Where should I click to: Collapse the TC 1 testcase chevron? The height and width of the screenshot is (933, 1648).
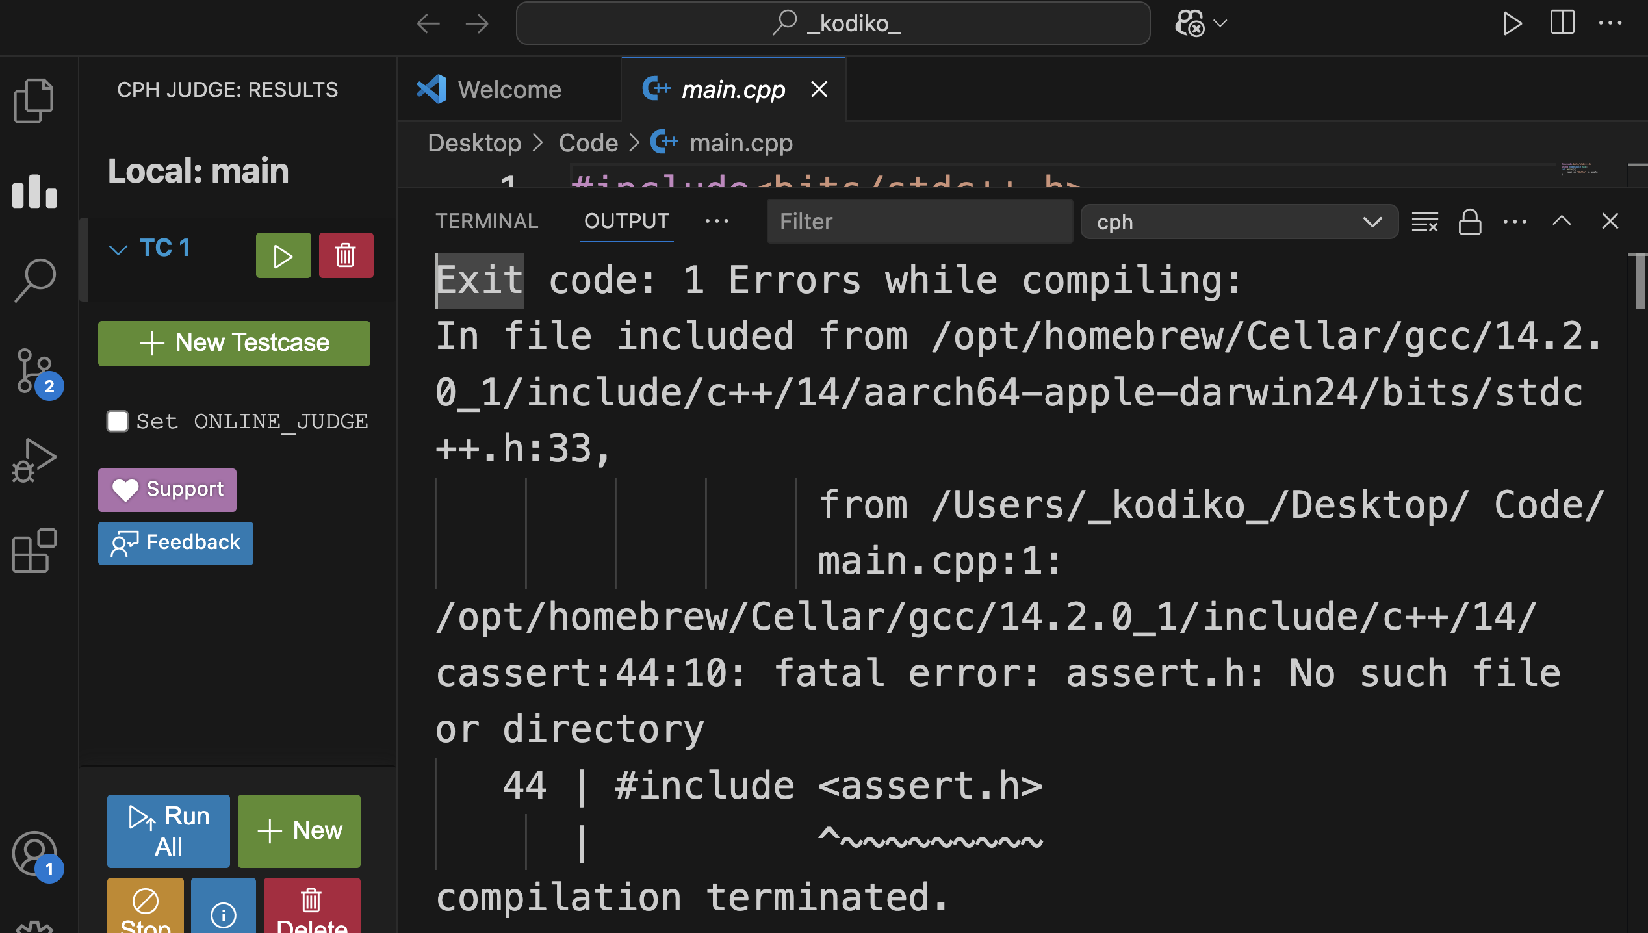pyautogui.click(x=118, y=249)
